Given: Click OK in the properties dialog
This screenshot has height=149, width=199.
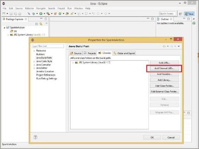Looking at the screenshot, I should click(x=152, y=137).
